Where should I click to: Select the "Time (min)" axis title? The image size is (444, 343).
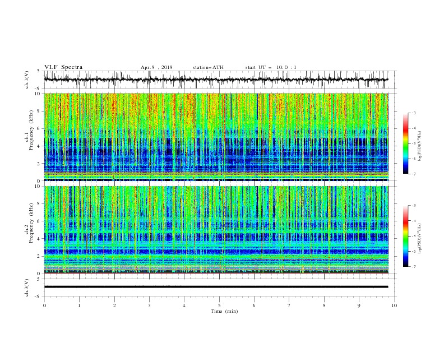pos(224,311)
